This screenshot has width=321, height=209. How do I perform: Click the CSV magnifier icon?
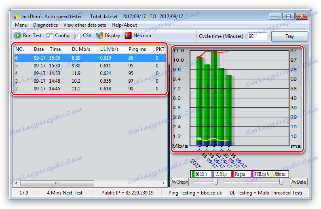pyautogui.click(x=77, y=36)
